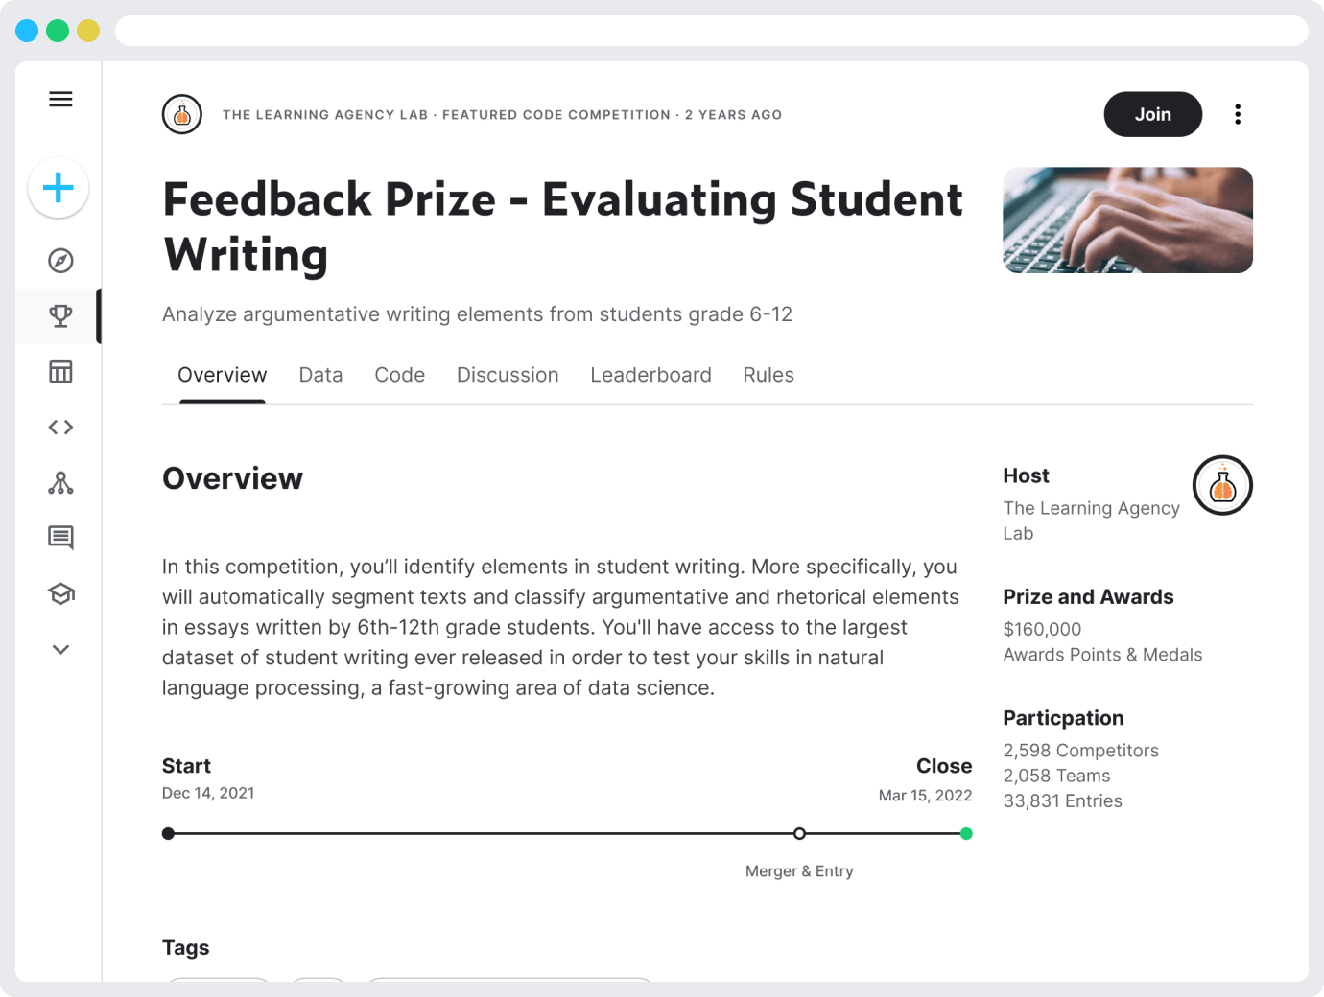Image resolution: width=1324 pixels, height=997 pixels.
Task: Go to Home via the compass icon
Action: pyautogui.click(x=59, y=260)
